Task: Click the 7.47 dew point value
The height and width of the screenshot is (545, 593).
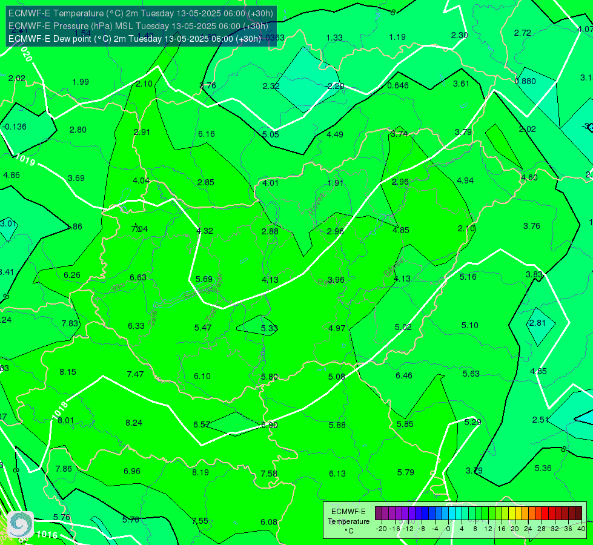Action: [135, 374]
